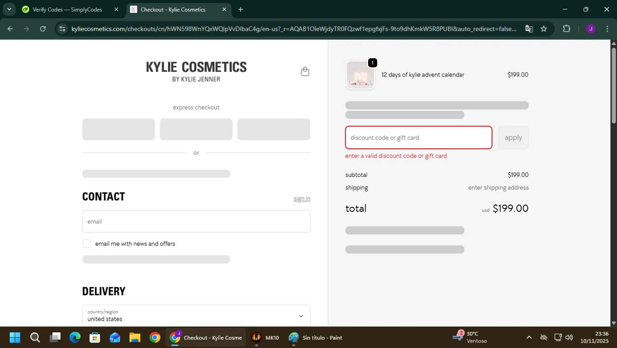Open Task View on taskbar

[55, 338]
